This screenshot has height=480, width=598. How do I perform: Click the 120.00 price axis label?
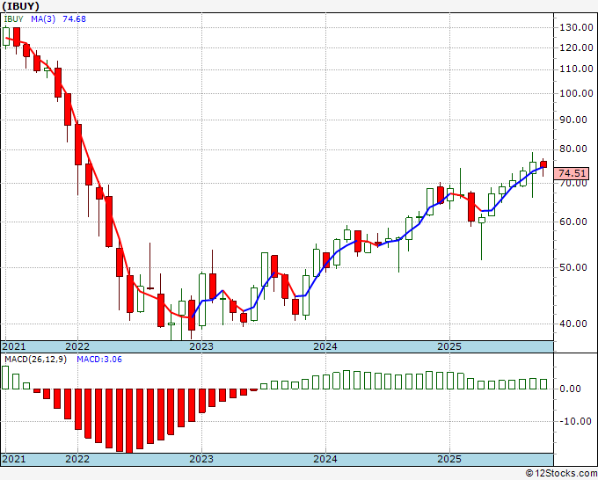[x=576, y=47]
